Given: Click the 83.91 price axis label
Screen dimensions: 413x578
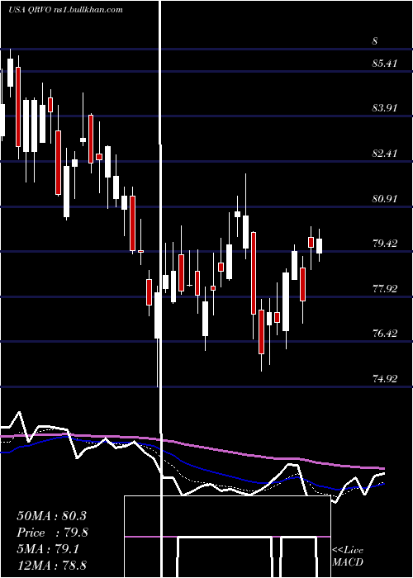Looking at the screenshot, I should (385, 108).
